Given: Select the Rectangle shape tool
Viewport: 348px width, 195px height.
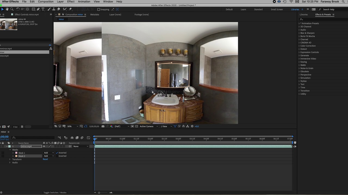Looking at the screenshot, I should pos(33,9).
